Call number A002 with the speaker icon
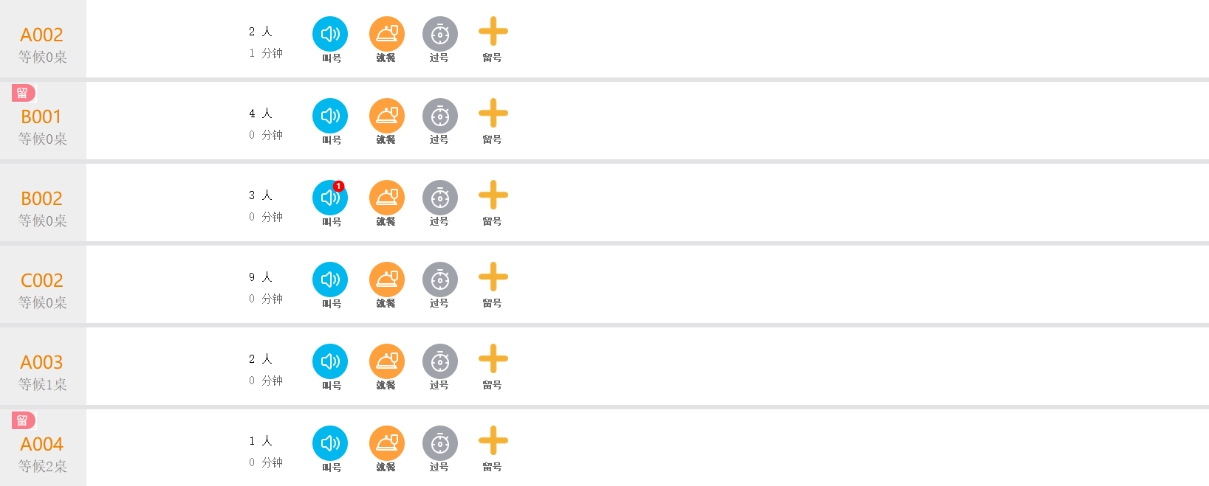 tap(330, 34)
